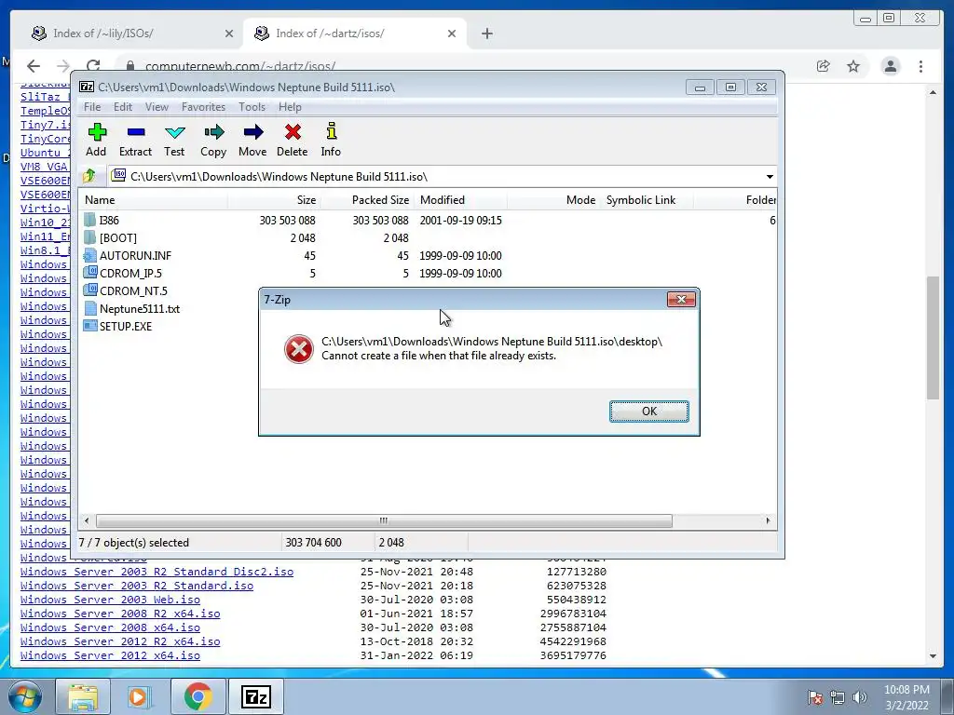954x715 pixels.
Task: Switch to Chrome in the taskbar
Action: point(198,696)
